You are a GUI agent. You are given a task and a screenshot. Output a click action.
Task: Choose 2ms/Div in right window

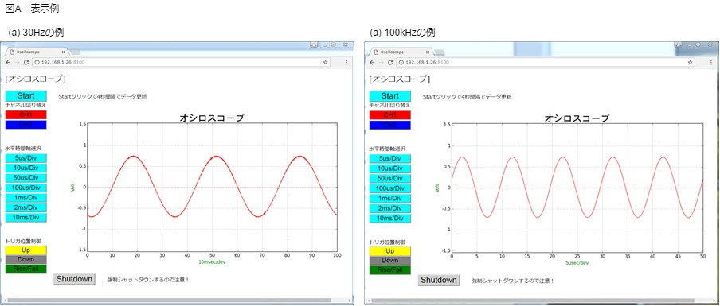coord(389,208)
